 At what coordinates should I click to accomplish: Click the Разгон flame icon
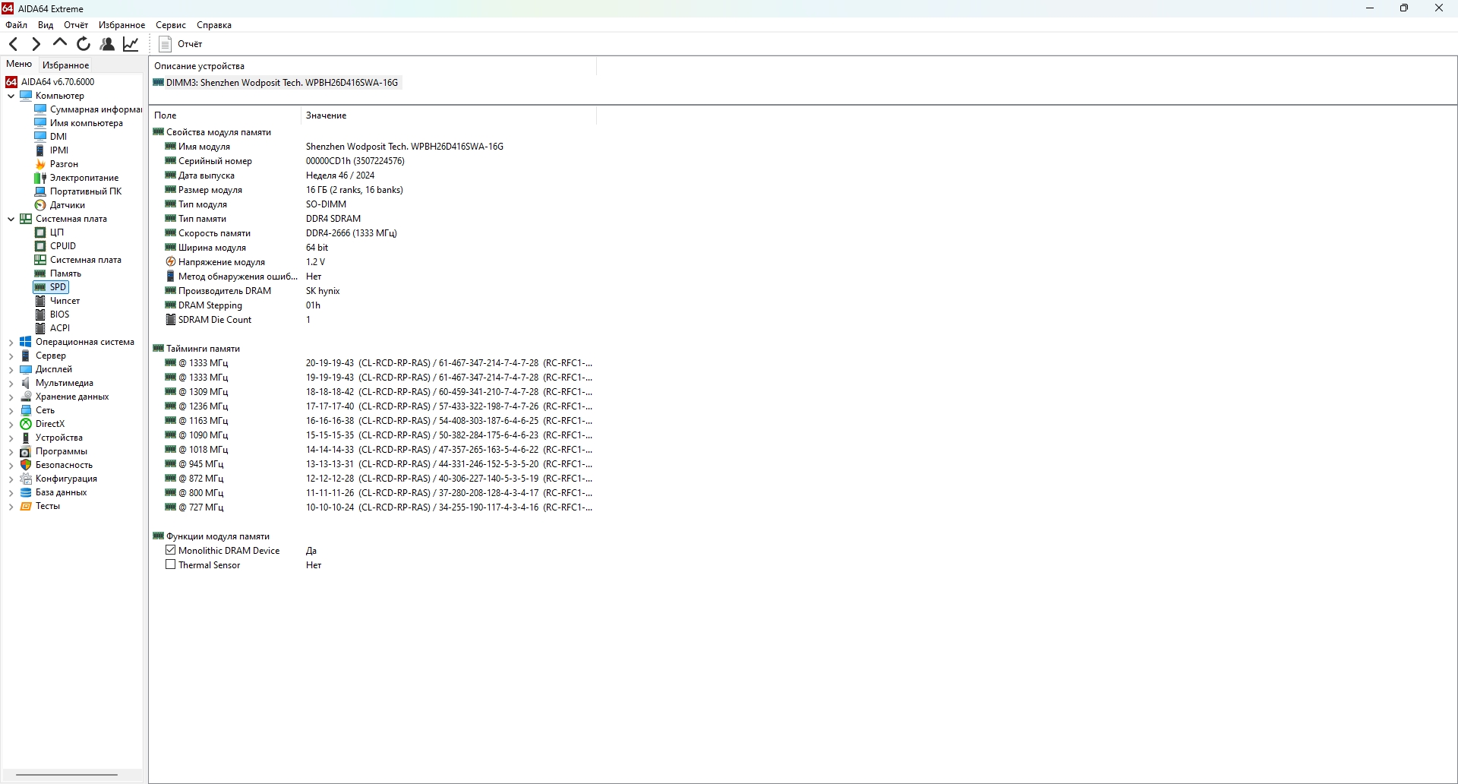tap(41, 164)
